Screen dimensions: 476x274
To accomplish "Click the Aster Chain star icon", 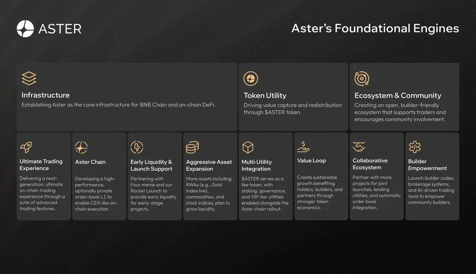I will pyautogui.click(x=81, y=147).
